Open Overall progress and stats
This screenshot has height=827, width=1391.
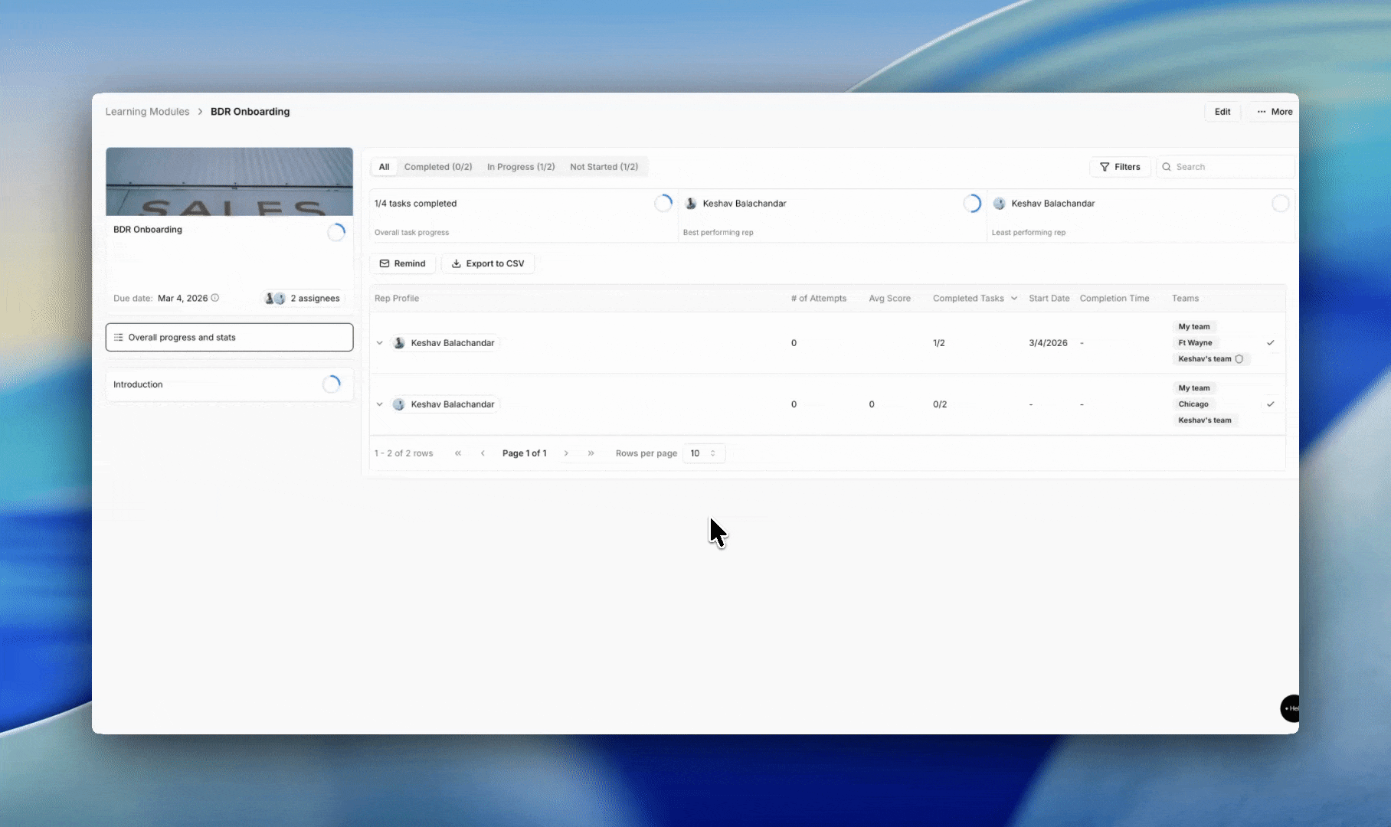coord(229,338)
